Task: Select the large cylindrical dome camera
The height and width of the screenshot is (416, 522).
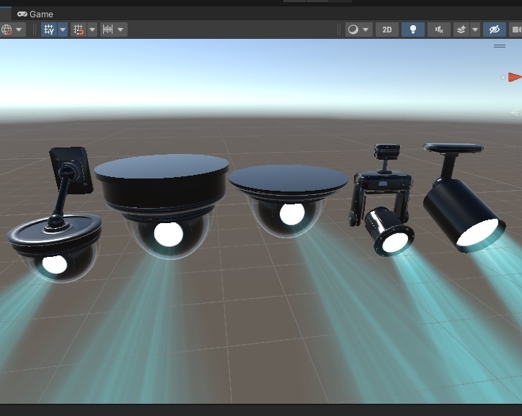Action: click(x=162, y=205)
